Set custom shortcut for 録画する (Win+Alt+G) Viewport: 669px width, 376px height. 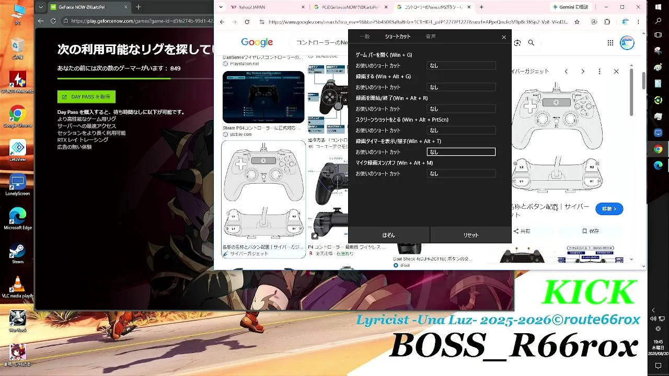tap(461, 87)
